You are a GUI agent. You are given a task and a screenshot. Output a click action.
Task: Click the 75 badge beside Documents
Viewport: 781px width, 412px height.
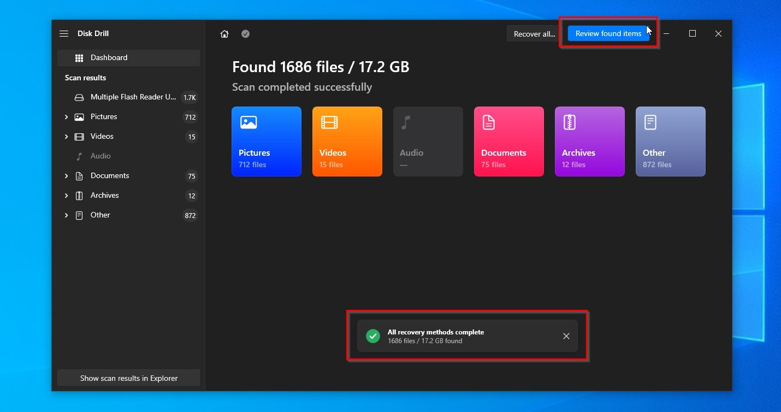coord(191,176)
